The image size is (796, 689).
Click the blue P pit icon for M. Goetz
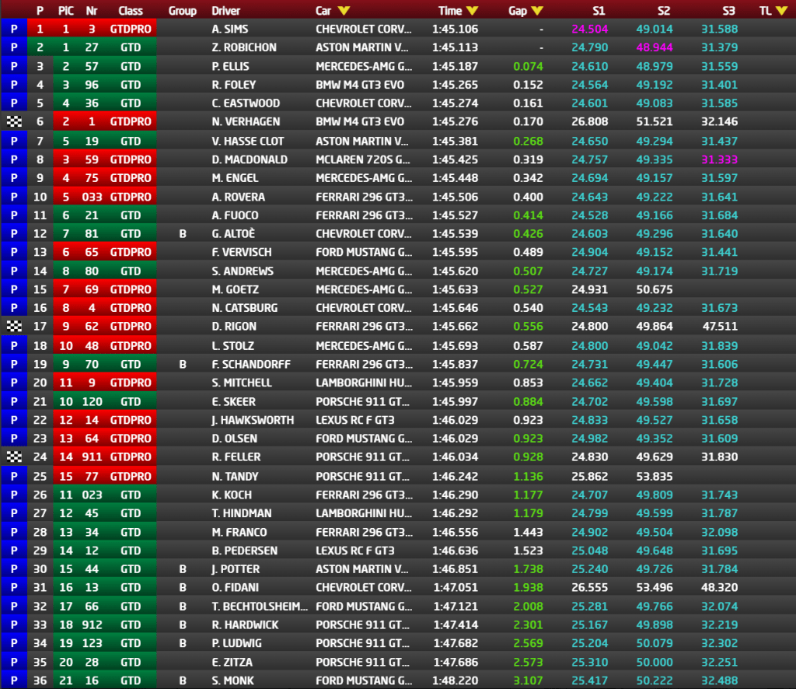(14, 290)
